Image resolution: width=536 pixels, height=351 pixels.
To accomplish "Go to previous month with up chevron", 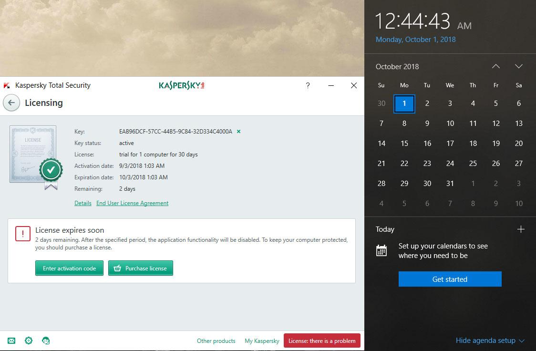I will (x=495, y=66).
